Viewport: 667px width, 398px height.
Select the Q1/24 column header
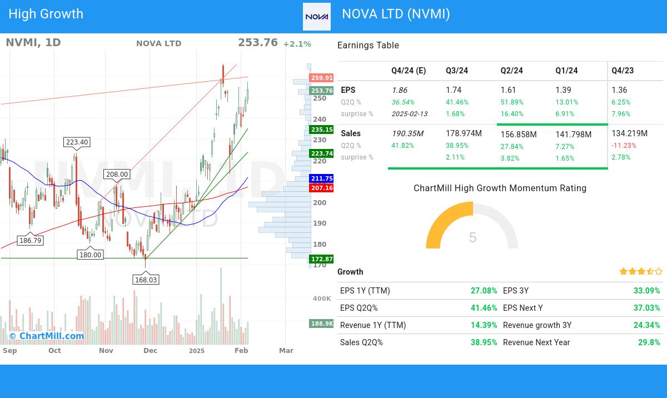566,71
